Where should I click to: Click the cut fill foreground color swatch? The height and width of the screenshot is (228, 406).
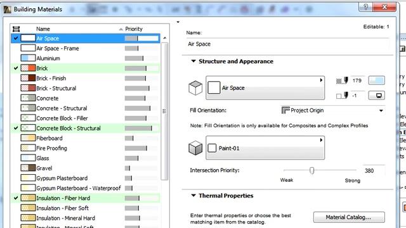(376, 80)
